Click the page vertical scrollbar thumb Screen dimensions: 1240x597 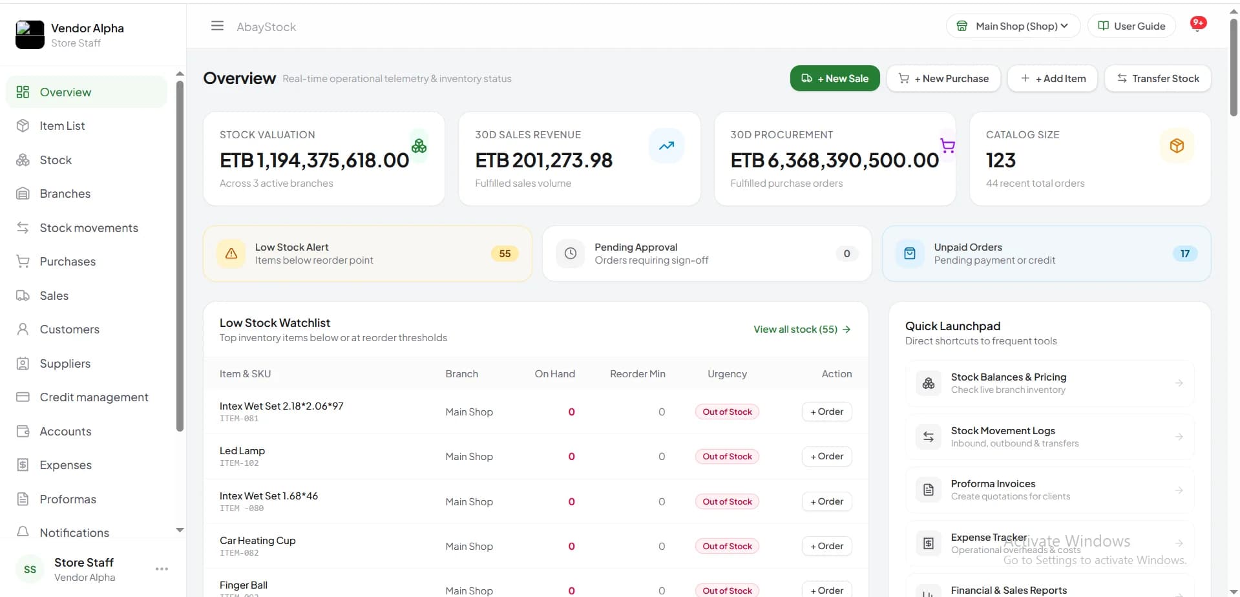[x=1234, y=68]
